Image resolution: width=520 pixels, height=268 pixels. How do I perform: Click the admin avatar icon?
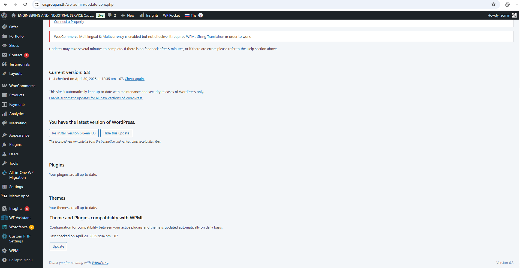click(x=514, y=15)
